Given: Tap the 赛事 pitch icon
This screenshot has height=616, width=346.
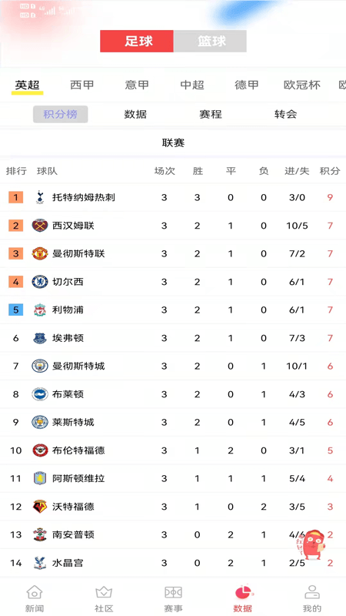Looking at the screenshot, I should click(173, 592).
